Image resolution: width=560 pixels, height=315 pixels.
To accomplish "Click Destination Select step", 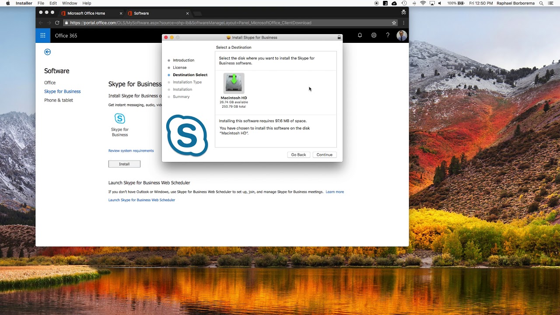I will point(190,75).
